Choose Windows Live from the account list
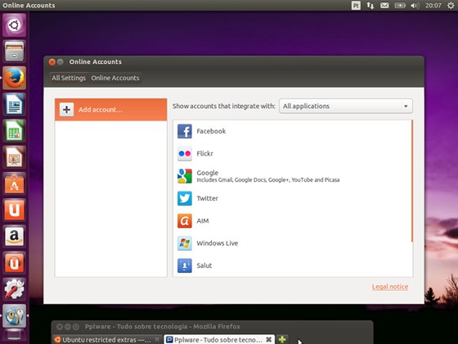Screen dimensions: 458x344 (292, 243)
